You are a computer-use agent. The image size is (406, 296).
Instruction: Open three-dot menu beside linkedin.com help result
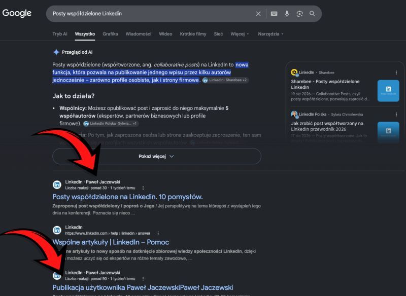(158, 233)
